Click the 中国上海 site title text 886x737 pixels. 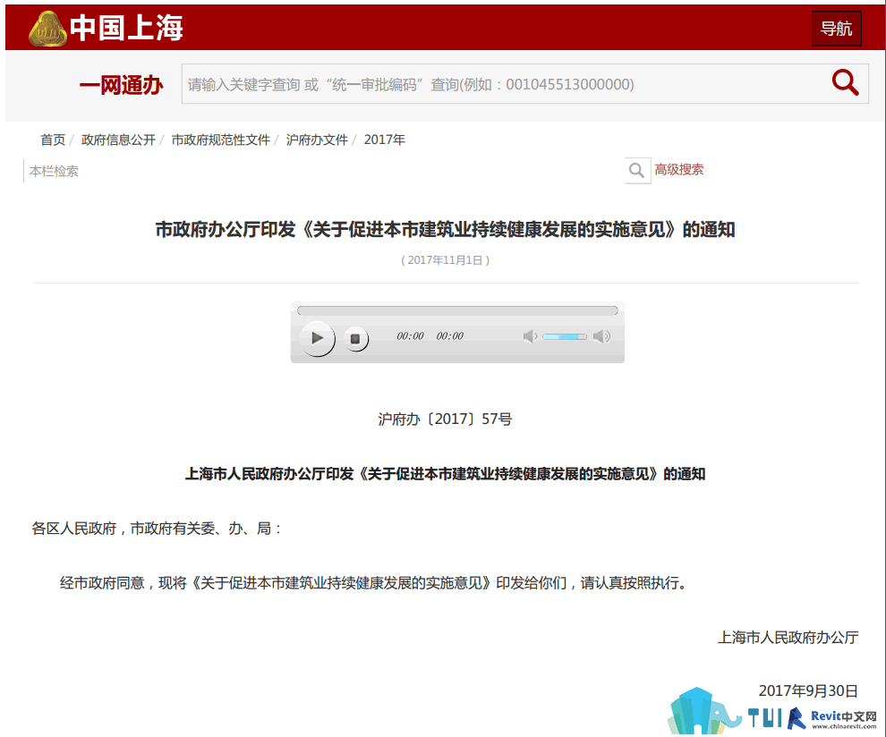(126, 28)
